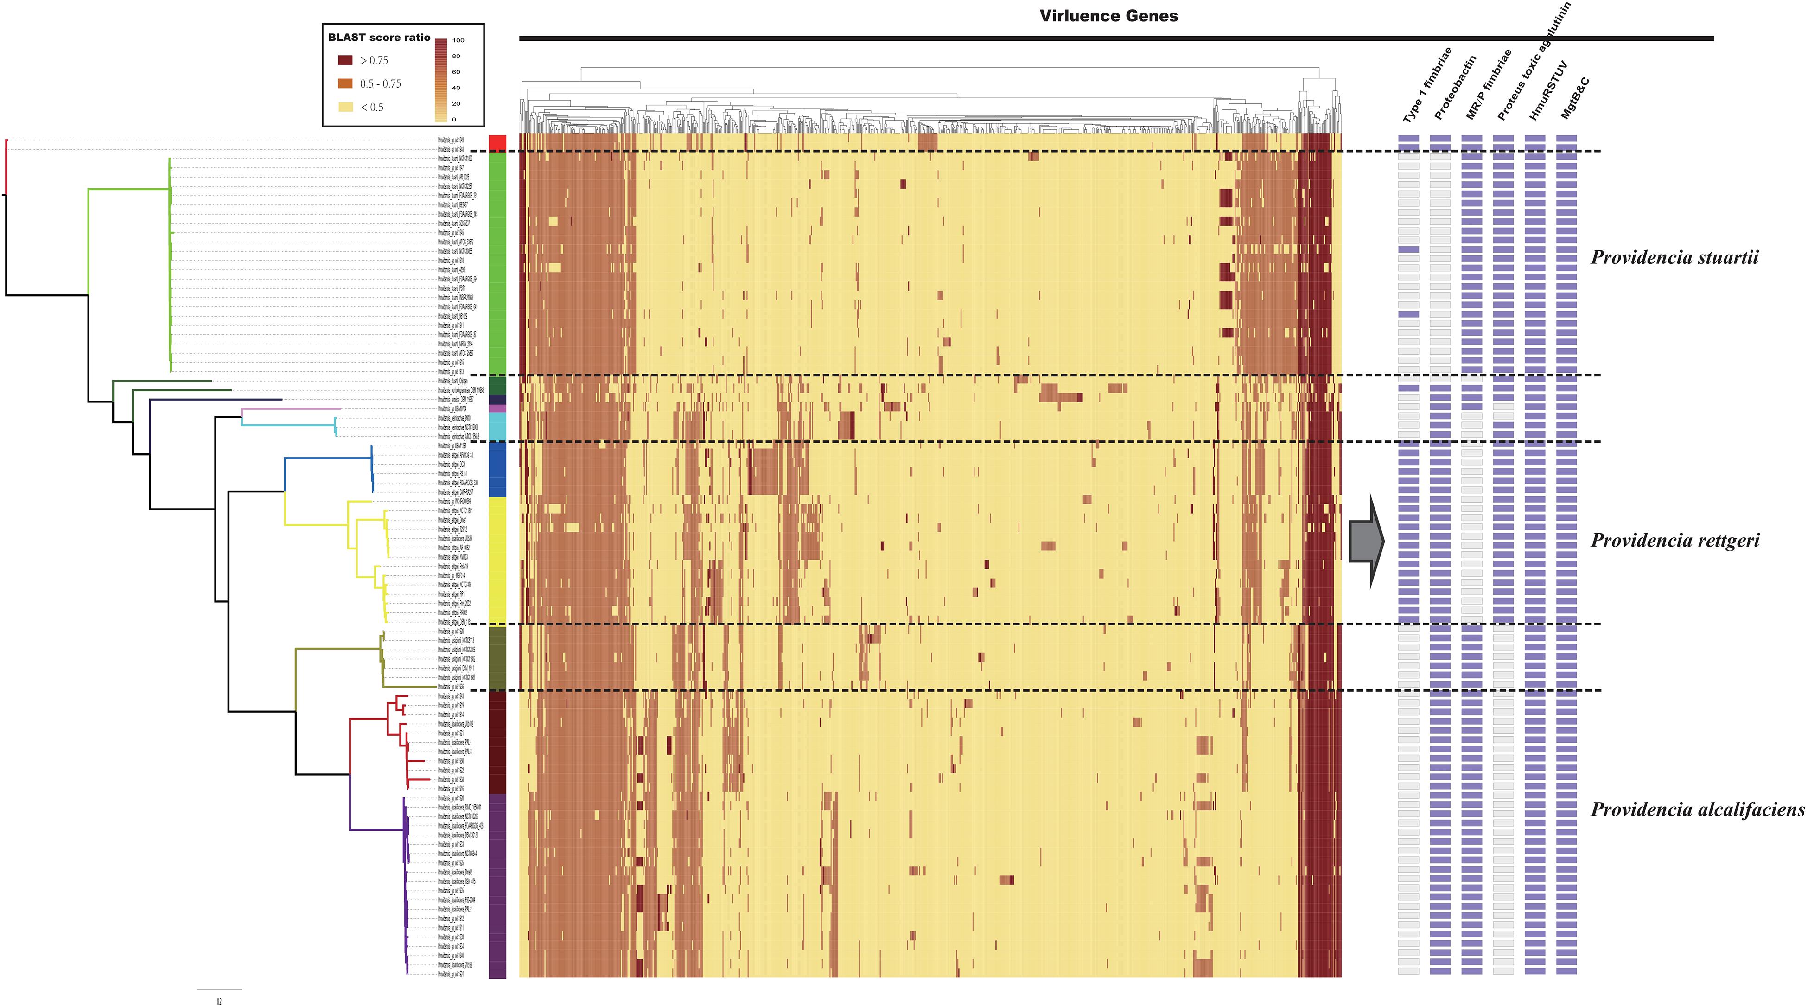This screenshot has height=1007, width=1808.
Task: Click the red clade color bar at top
Action: point(497,143)
